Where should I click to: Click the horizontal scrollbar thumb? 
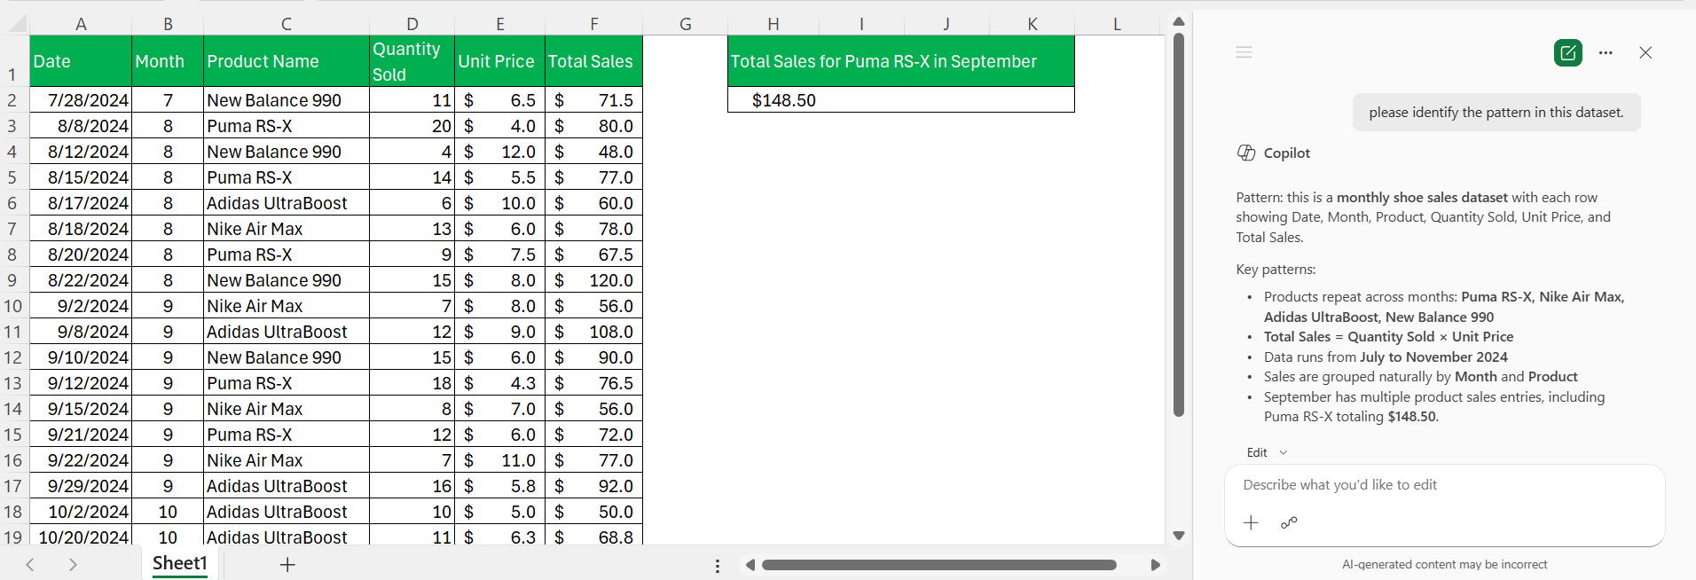click(x=939, y=565)
